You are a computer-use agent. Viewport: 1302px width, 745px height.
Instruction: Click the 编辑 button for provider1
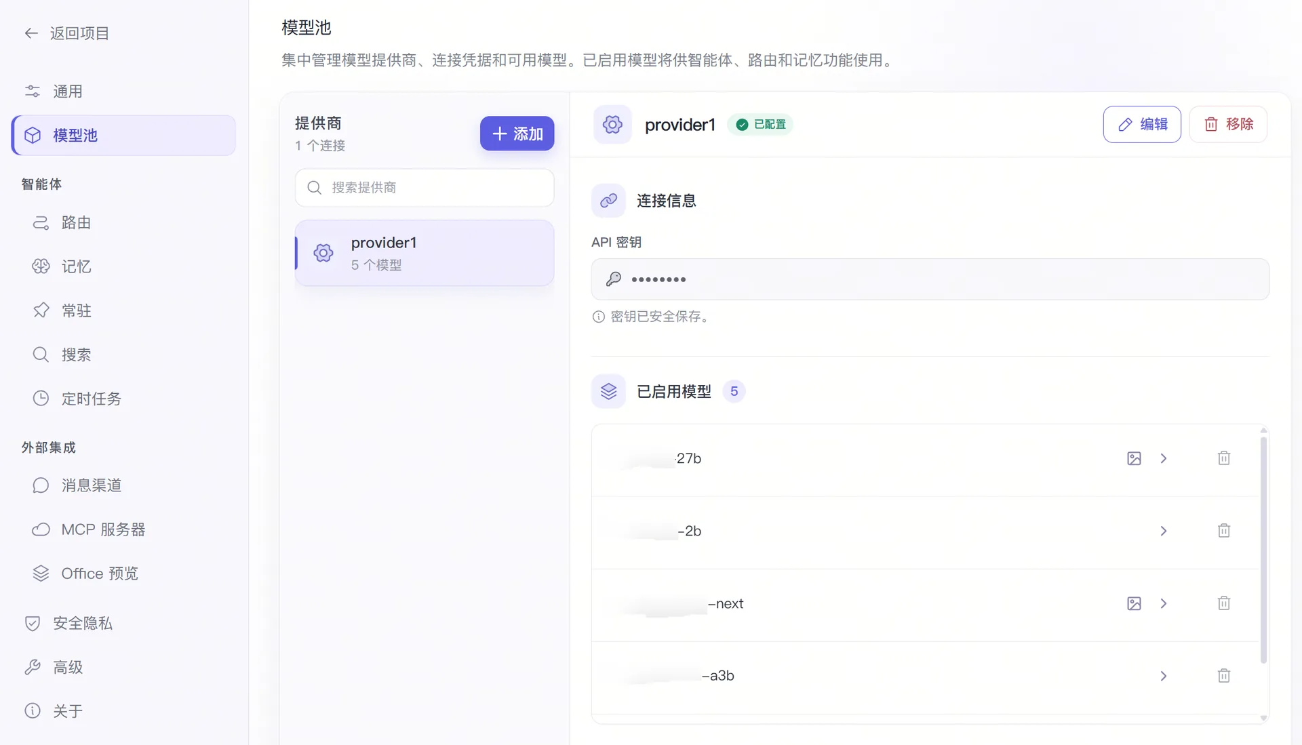1142,124
